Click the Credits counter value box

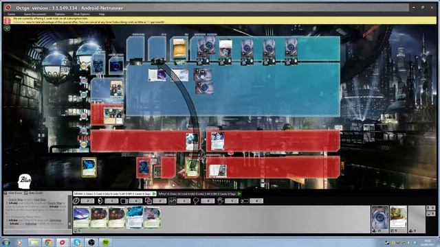(x=111, y=201)
